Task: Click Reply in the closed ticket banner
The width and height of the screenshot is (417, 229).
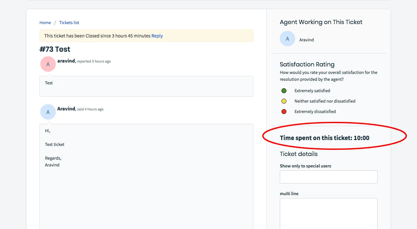Action: pos(157,36)
